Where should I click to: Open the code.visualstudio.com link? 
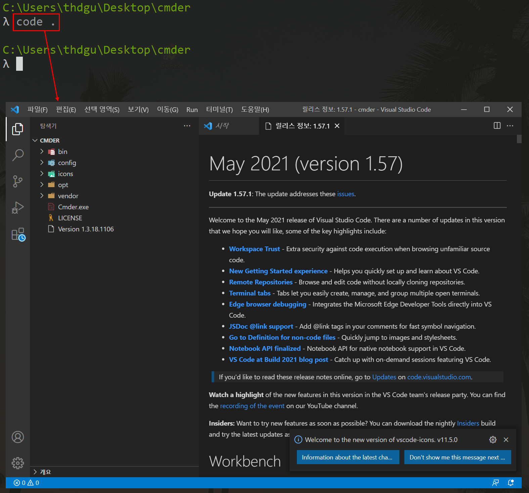click(439, 377)
